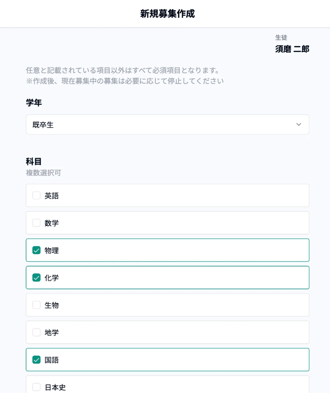Click the 生徒 label above the name

tap(281, 37)
